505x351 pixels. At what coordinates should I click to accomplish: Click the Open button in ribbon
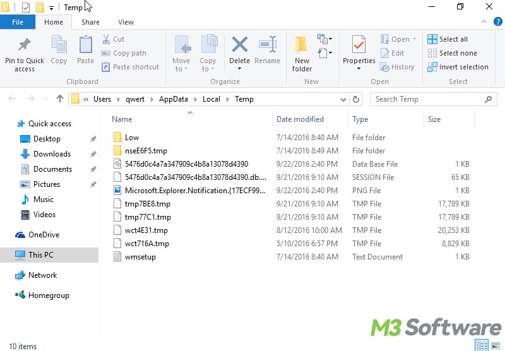coord(398,39)
